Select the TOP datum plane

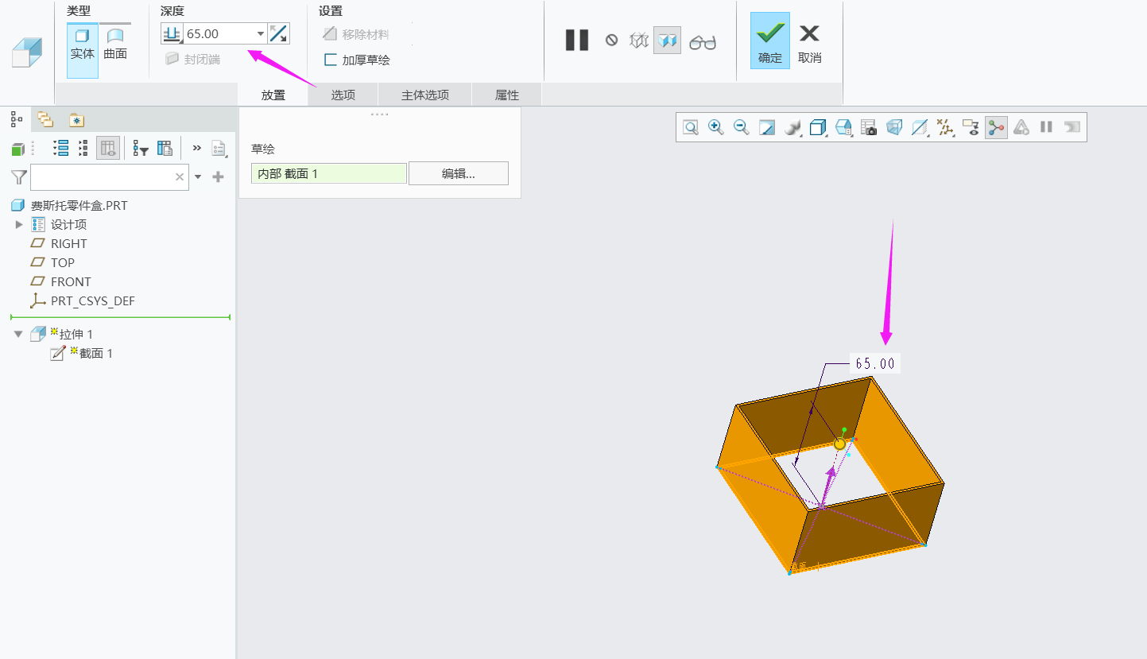(x=62, y=262)
